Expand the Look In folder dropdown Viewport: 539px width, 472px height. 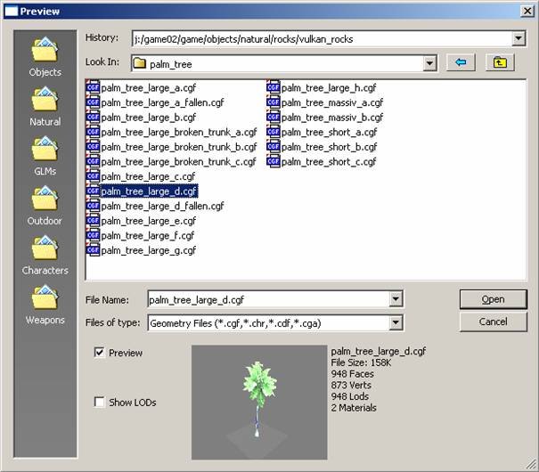(x=430, y=63)
